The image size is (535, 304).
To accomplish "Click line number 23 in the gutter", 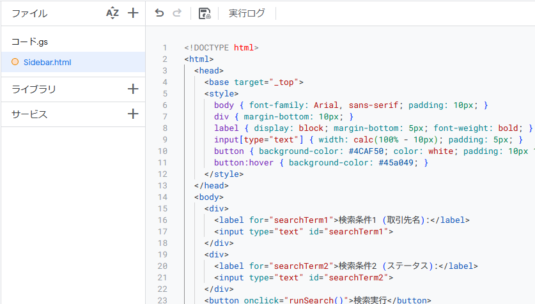I will pos(162,300).
